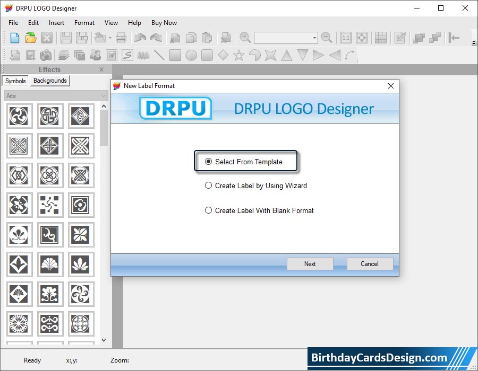Open the Edit menu
Screen dimensions: 478x371
(x=33, y=23)
